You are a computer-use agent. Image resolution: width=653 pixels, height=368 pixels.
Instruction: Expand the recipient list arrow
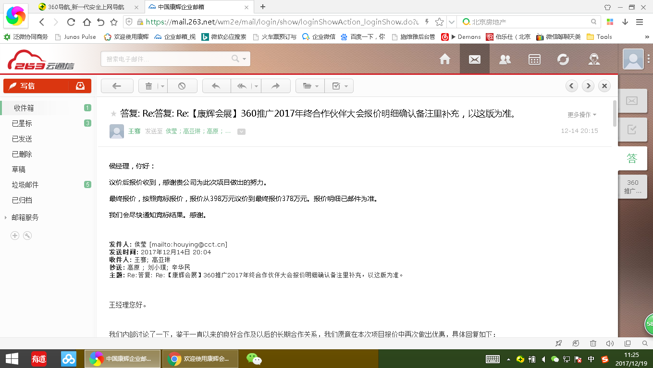241,131
